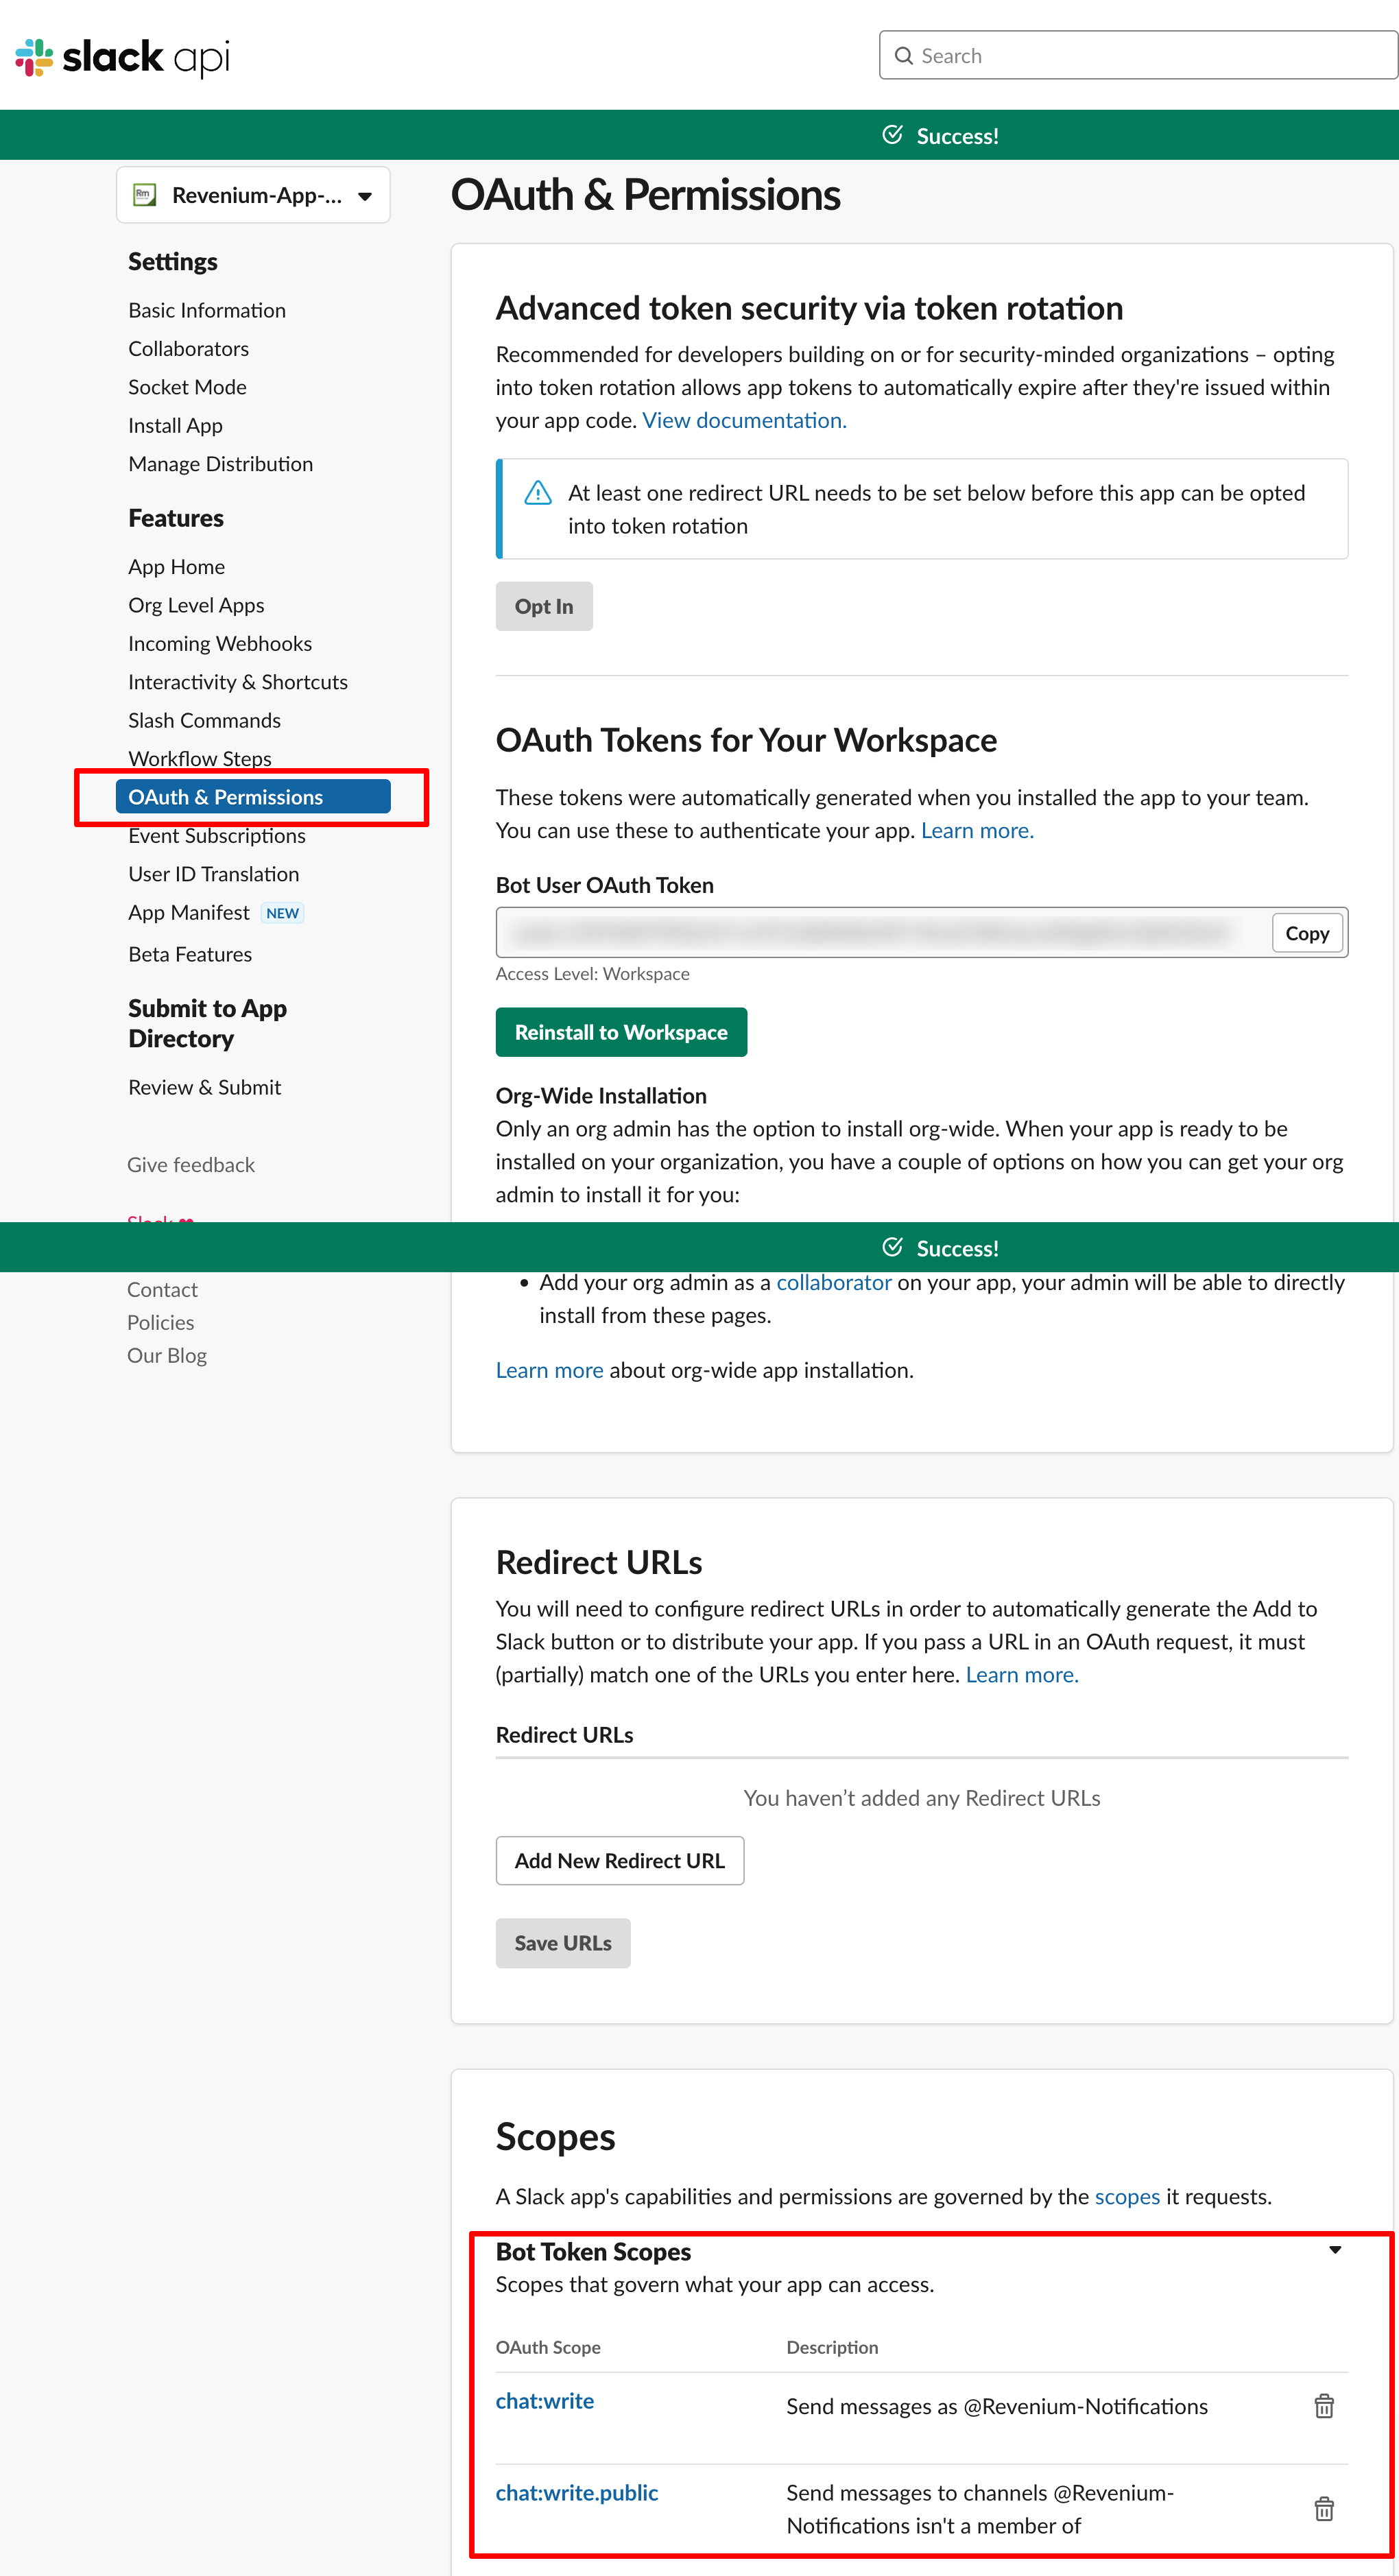Open Basic Information settings page
1399x2576 pixels.
tap(206, 310)
